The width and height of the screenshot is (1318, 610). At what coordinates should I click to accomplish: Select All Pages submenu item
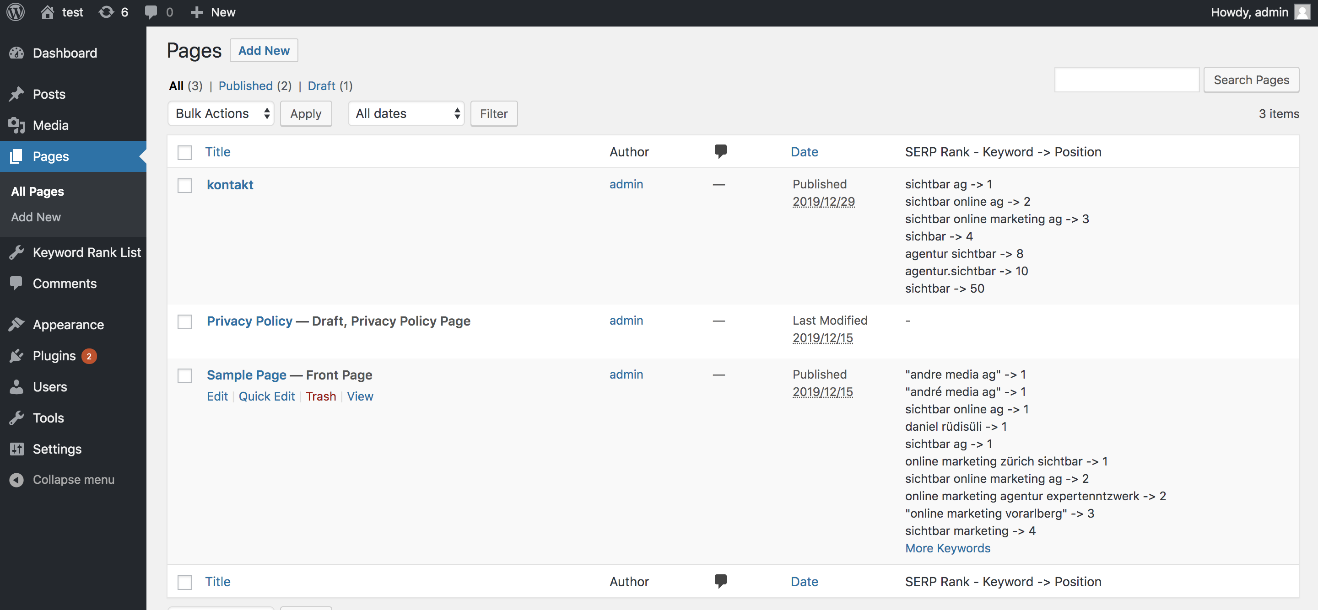(38, 191)
